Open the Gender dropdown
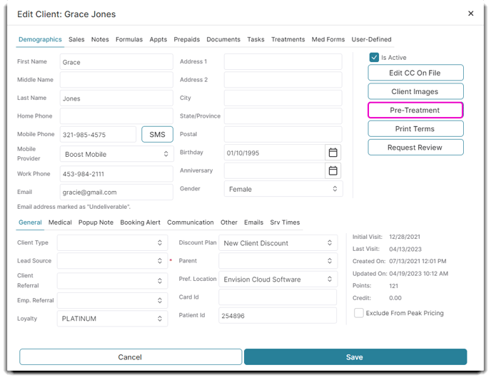Viewport: 491px width, 385px height. [283, 189]
